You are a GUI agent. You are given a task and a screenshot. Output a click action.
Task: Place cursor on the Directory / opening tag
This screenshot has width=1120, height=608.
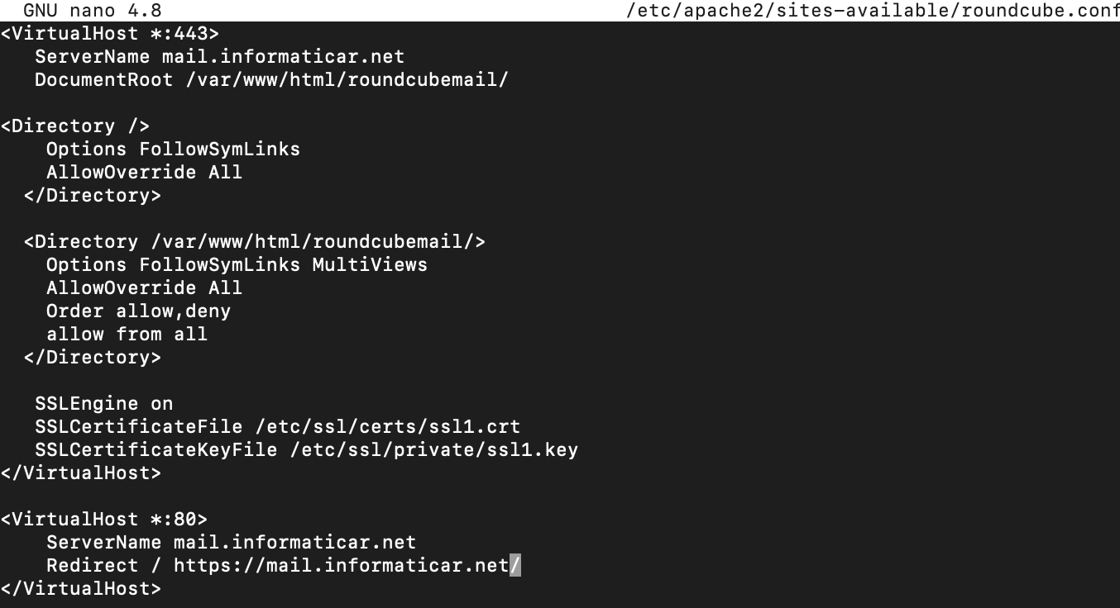tap(75, 126)
